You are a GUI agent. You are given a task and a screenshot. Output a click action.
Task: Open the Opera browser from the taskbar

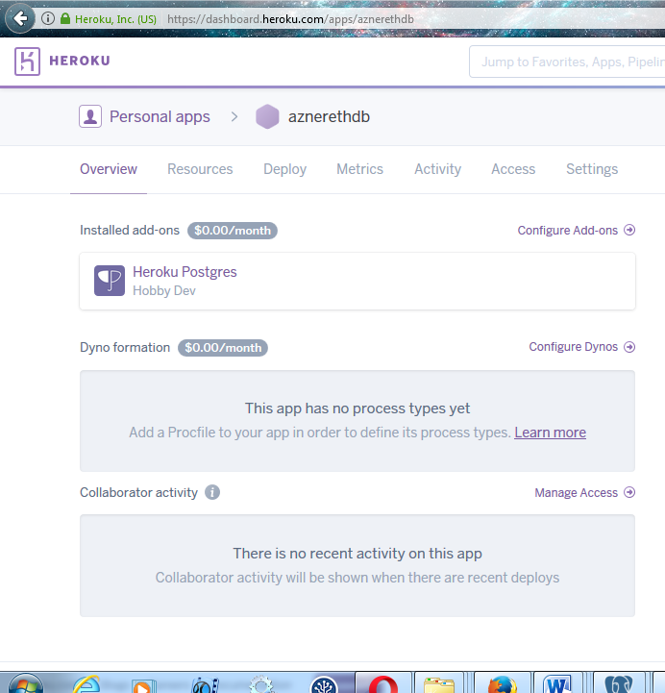point(383,684)
